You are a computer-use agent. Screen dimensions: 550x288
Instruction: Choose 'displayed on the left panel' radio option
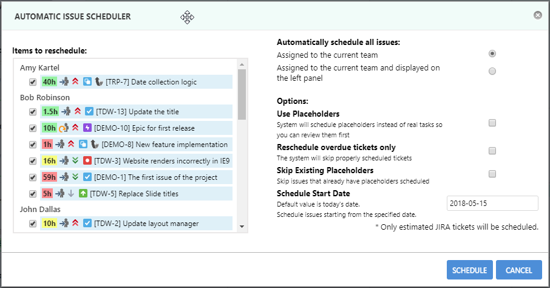[492, 71]
